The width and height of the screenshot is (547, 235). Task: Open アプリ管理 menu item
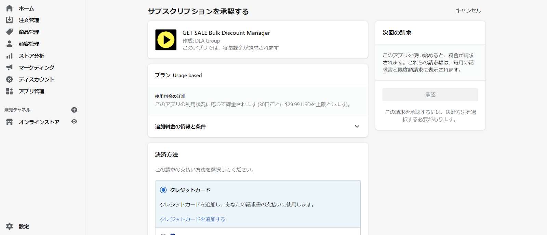pyautogui.click(x=31, y=91)
